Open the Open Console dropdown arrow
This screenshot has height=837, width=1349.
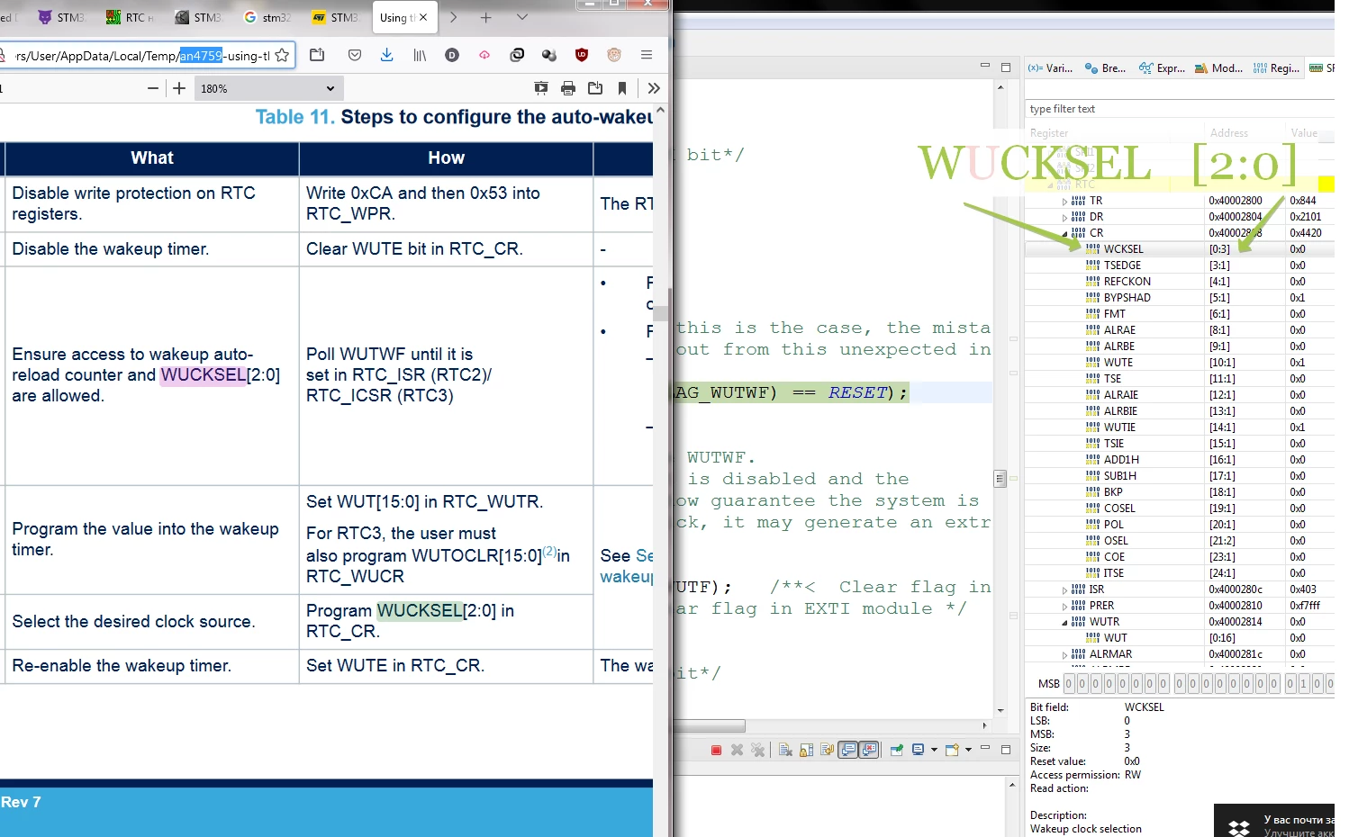pos(968,750)
